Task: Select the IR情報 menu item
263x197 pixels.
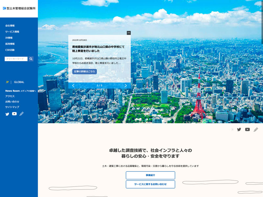Action: tap(9, 38)
